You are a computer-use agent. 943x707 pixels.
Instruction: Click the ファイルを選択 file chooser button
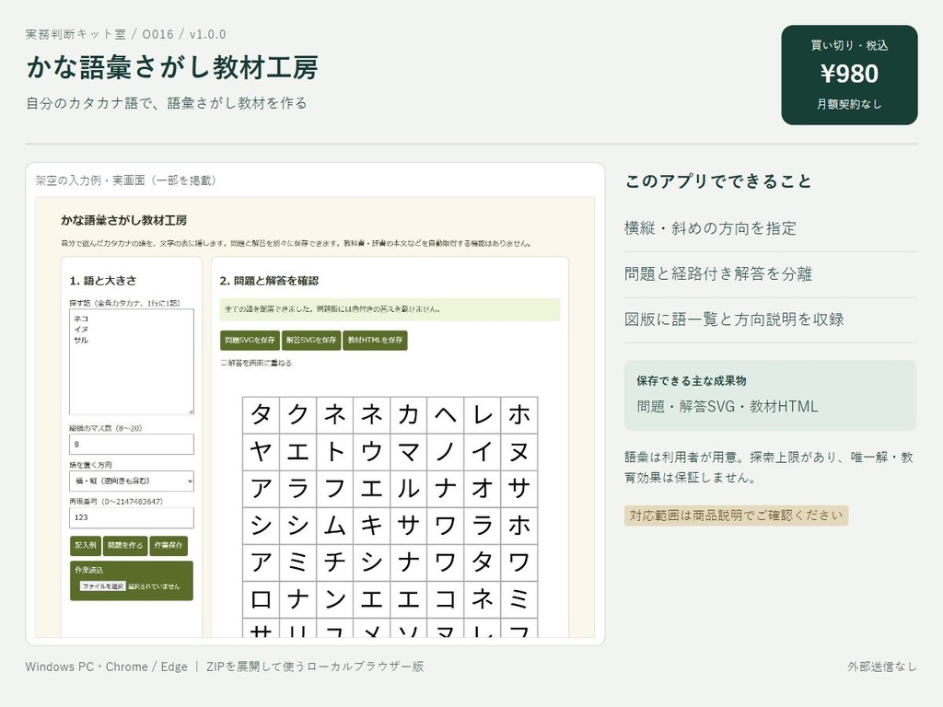click(103, 586)
